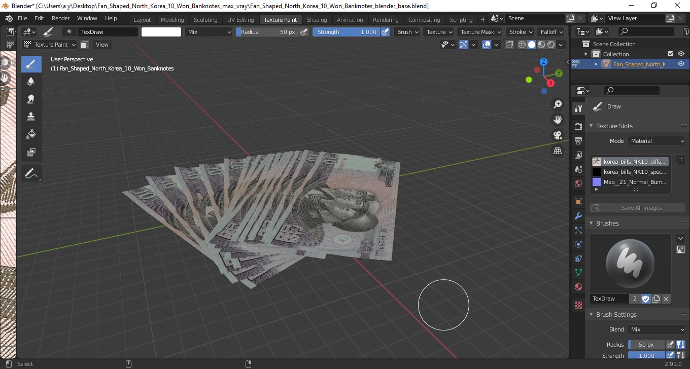This screenshot has height=369, width=690.
Task: Open Material properties tab
Action: coord(578,287)
